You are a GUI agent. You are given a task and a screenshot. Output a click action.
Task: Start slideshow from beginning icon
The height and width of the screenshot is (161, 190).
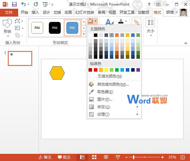click(45, 4)
